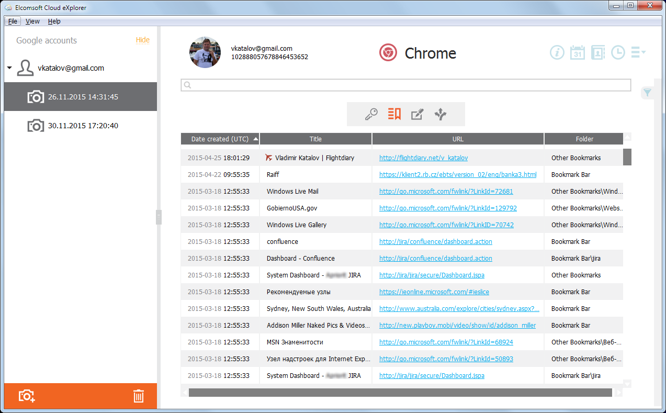Open the calendar icon in header
Image resolution: width=666 pixels, height=413 pixels.
tap(577, 52)
